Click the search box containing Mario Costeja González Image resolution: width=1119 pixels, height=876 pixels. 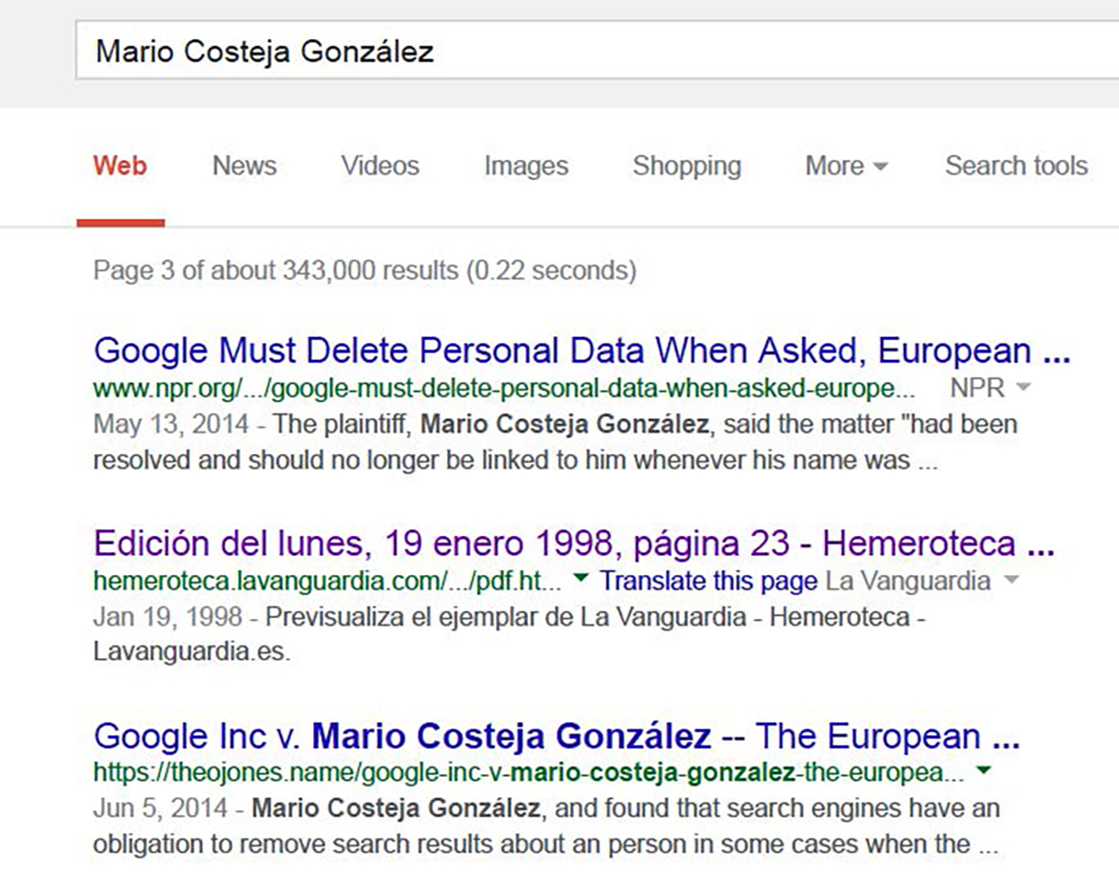[598, 50]
